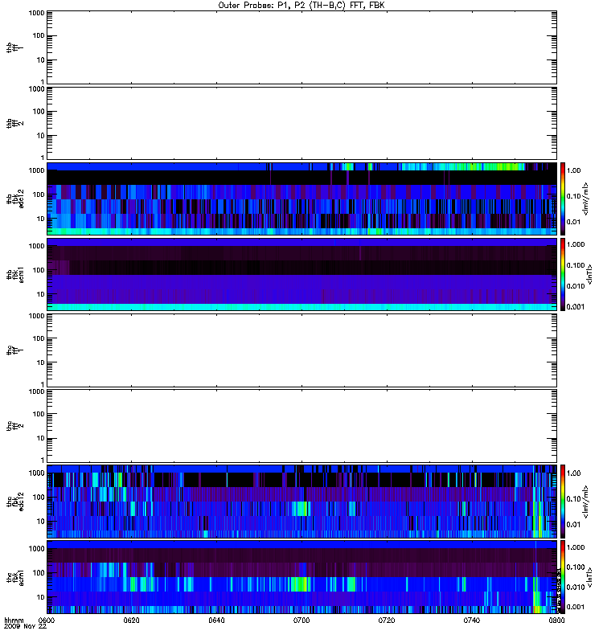Image resolution: width=603 pixels, height=643 pixels.
Task: Click the 0620 time tick label
Action: 131,620
